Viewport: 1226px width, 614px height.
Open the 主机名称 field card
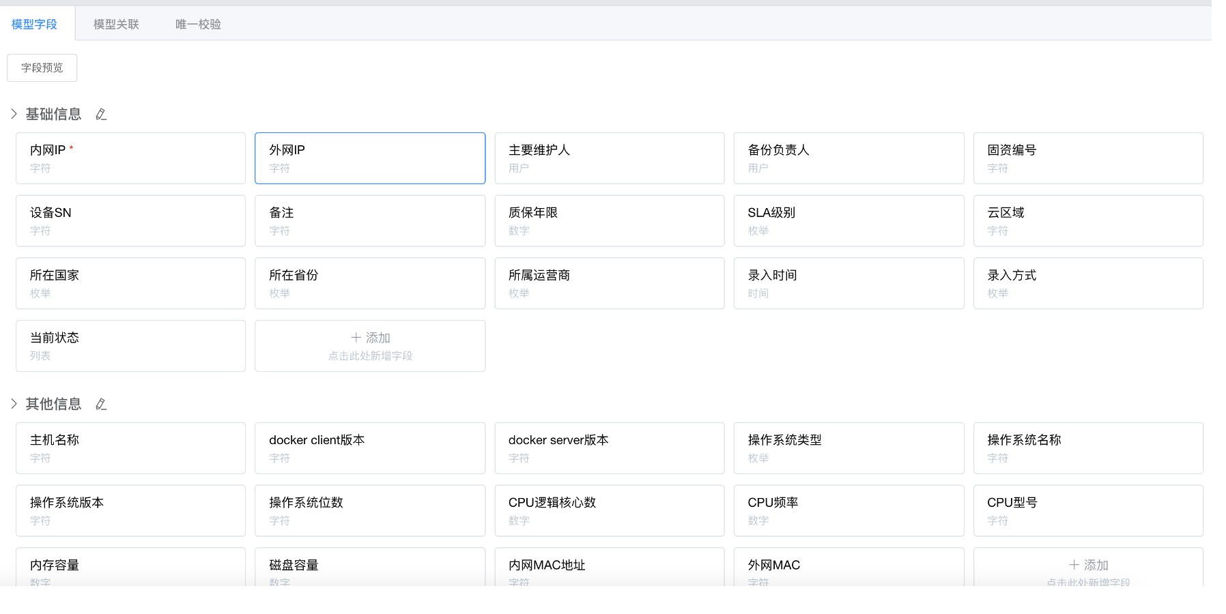pyautogui.click(x=130, y=448)
